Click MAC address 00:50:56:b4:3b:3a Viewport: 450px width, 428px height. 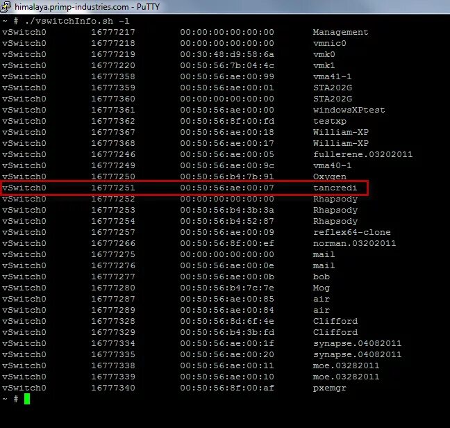click(x=227, y=210)
